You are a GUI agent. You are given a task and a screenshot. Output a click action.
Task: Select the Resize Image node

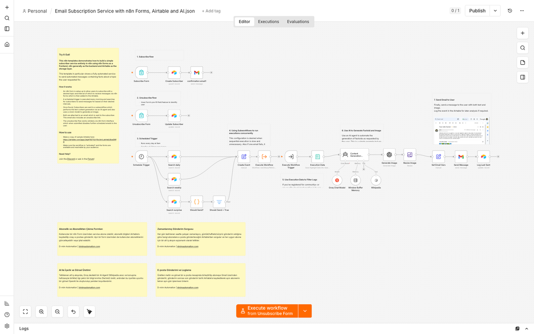pyautogui.click(x=410, y=155)
